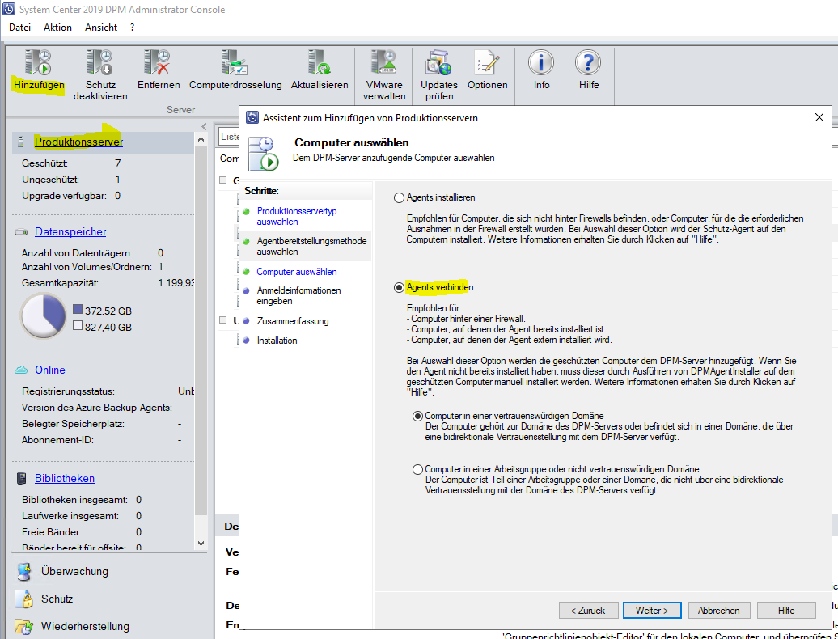Click the free-space 827,40 GB color swatch
Image resolution: width=838 pixels, height=639 pixels.
(x=77, y=325)
